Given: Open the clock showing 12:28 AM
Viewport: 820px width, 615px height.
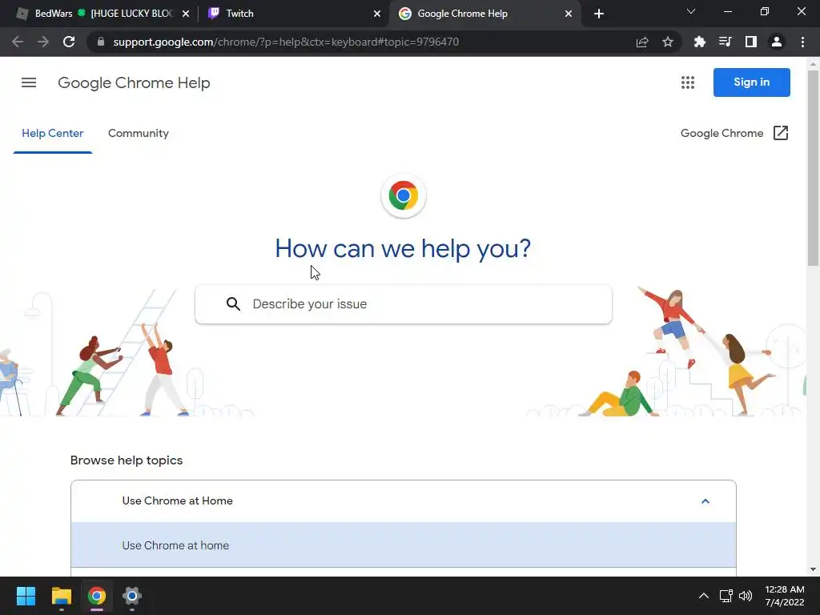Looking at the screenshot, I should coord(785,596).
